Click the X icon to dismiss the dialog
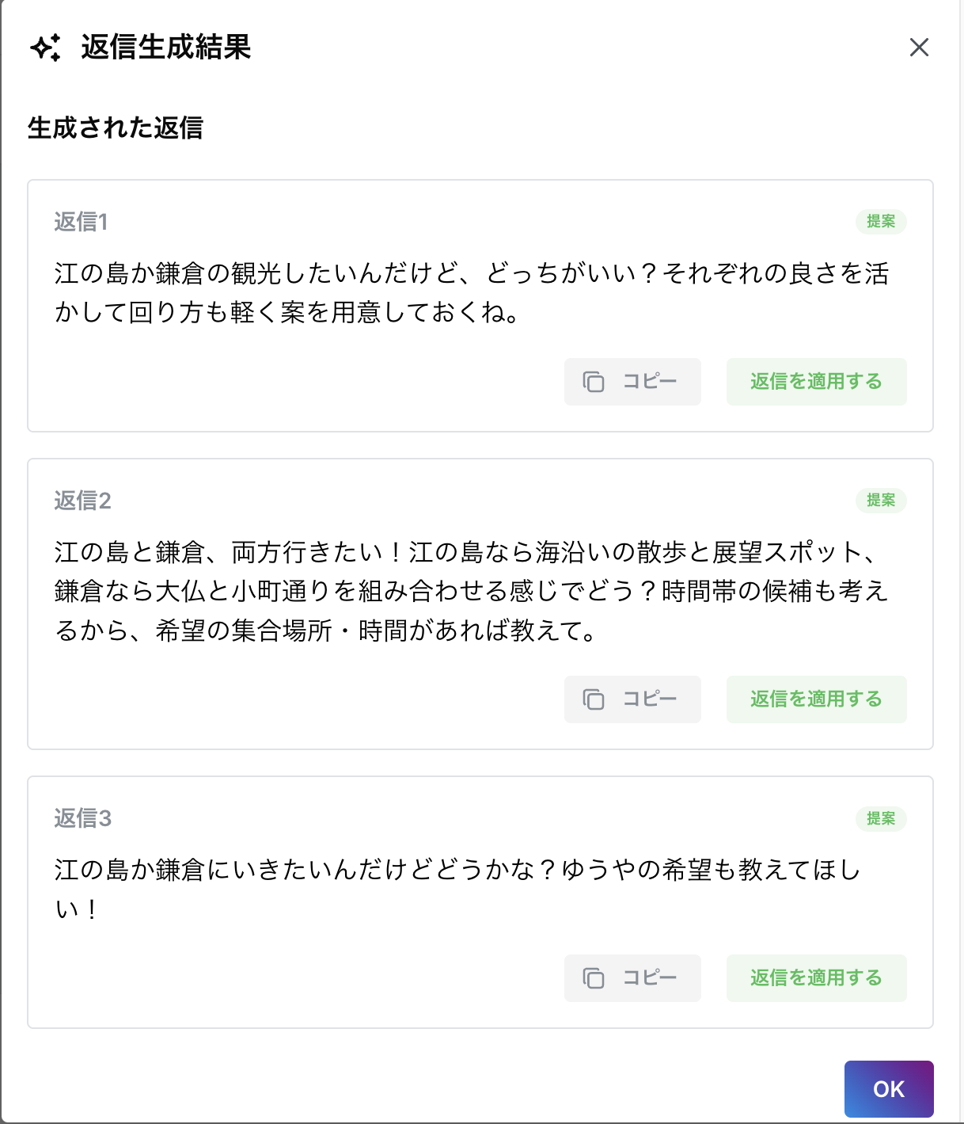 click(x=920, y=48)
